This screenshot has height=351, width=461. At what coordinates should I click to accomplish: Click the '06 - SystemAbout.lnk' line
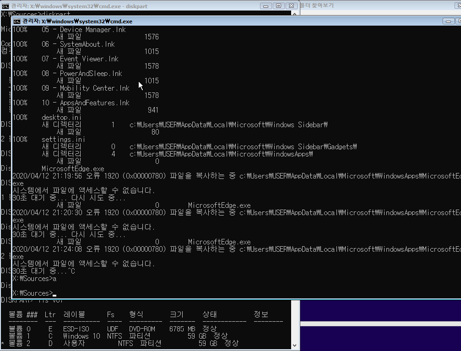coord(64,44)
